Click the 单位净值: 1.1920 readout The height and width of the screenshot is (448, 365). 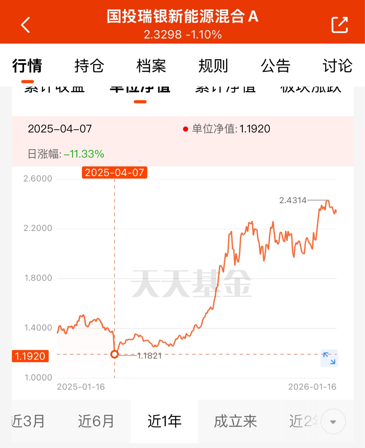227,129
